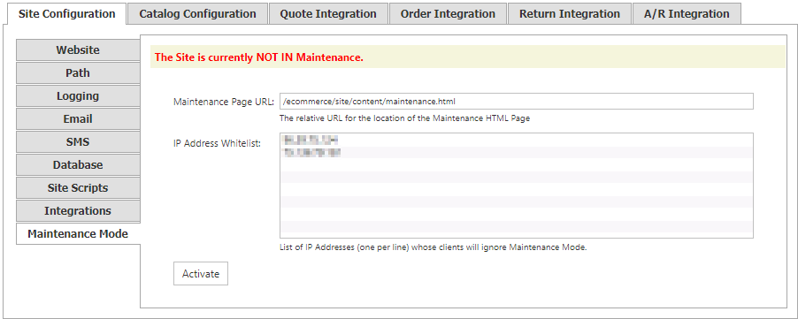Screen dimensions: 798x319
Task: Select the Maintenance Mode side tab
Action: tap(79, 233)
